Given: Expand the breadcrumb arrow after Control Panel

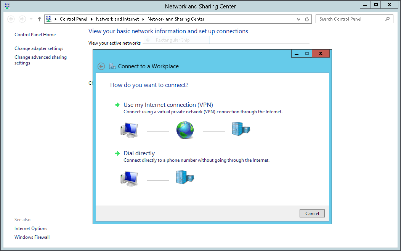Looking at the screenshot, I should 92,19.
